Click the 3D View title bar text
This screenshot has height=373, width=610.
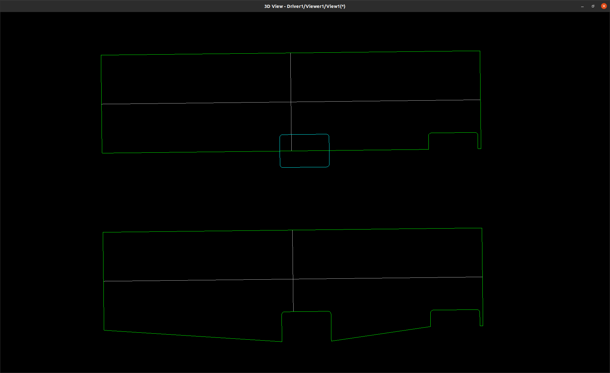(x=305, y=6)
